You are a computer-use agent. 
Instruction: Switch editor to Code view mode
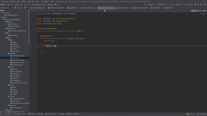point(194,11)
